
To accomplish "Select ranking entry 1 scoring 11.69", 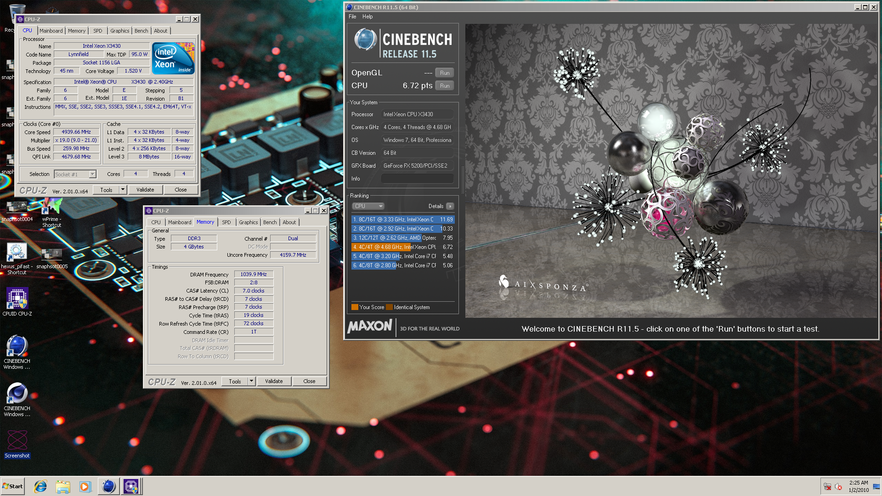I will [x=403, y=220].
